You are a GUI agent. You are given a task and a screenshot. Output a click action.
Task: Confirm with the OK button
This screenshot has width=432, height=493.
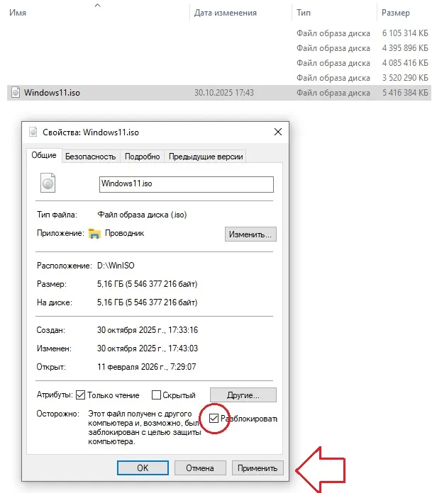(143, 467)
